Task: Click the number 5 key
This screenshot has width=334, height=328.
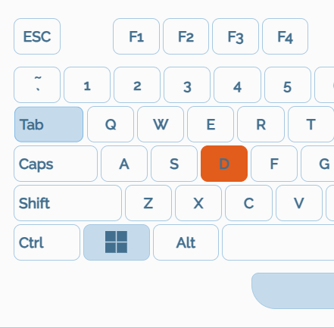Action: [288, 85]
